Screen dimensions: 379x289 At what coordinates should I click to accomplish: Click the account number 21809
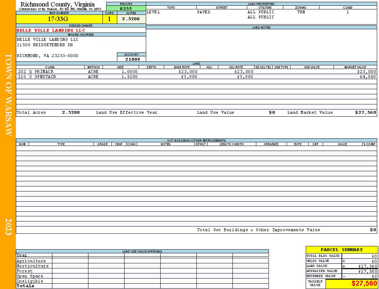(x=132, y=59)
